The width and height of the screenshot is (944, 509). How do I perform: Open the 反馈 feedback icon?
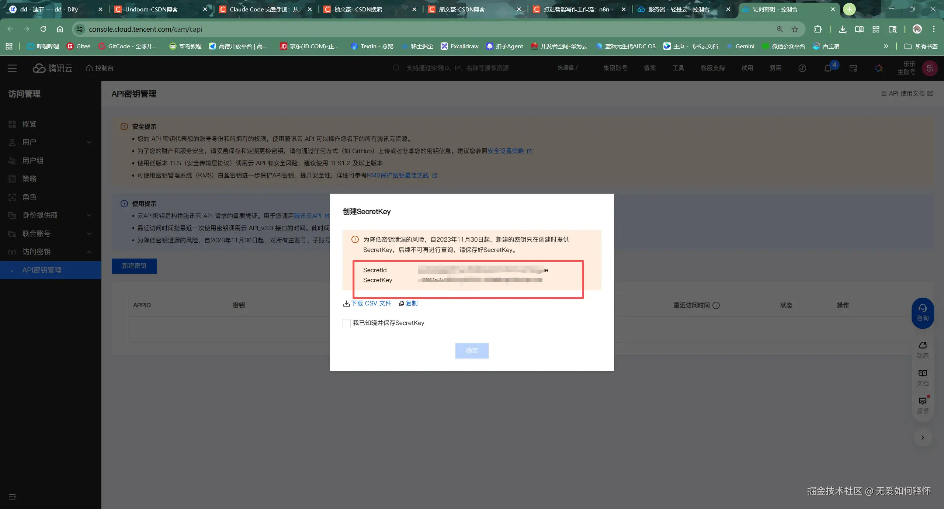pos(923,405)
